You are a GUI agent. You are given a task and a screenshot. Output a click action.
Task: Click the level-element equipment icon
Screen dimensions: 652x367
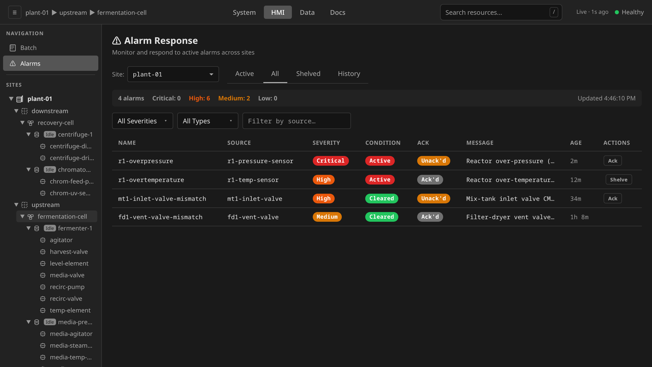tap(43, 264)
